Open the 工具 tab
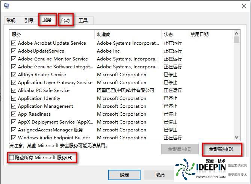The height and width of the screenshot is (184, 251). coord(83,21)
